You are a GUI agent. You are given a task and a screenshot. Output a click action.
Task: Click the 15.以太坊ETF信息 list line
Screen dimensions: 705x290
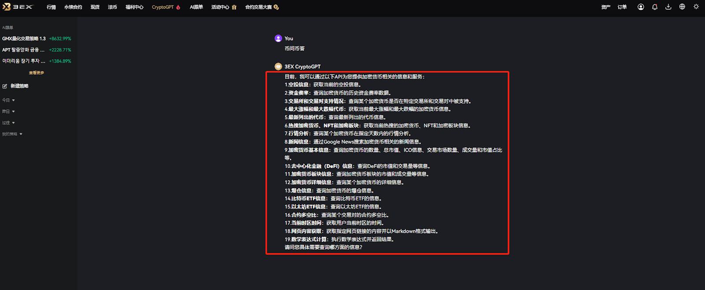point(334,207)
